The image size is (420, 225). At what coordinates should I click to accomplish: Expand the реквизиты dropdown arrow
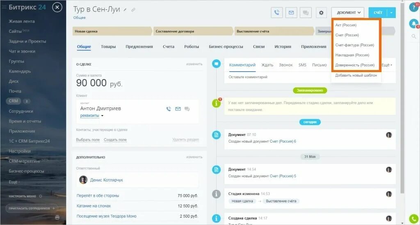point(102,116)
